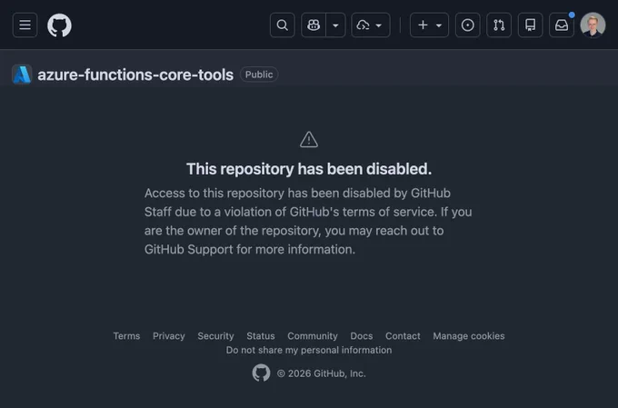Click the footer GitHub Octocat logo

pos(262,373)
